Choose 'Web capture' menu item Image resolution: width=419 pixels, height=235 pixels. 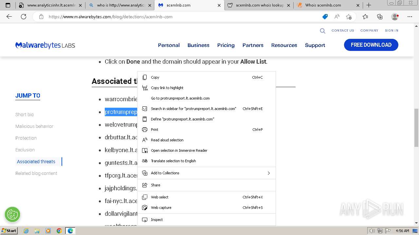point(207,208)
